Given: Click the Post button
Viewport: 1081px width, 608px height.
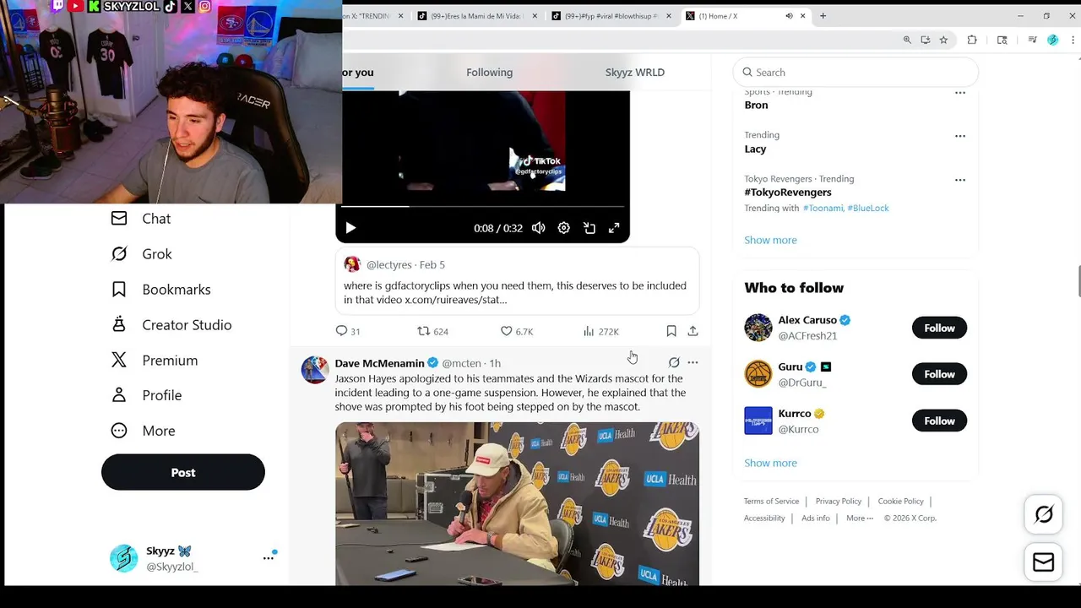Looking at the screenshot, I should click(183, 472).
